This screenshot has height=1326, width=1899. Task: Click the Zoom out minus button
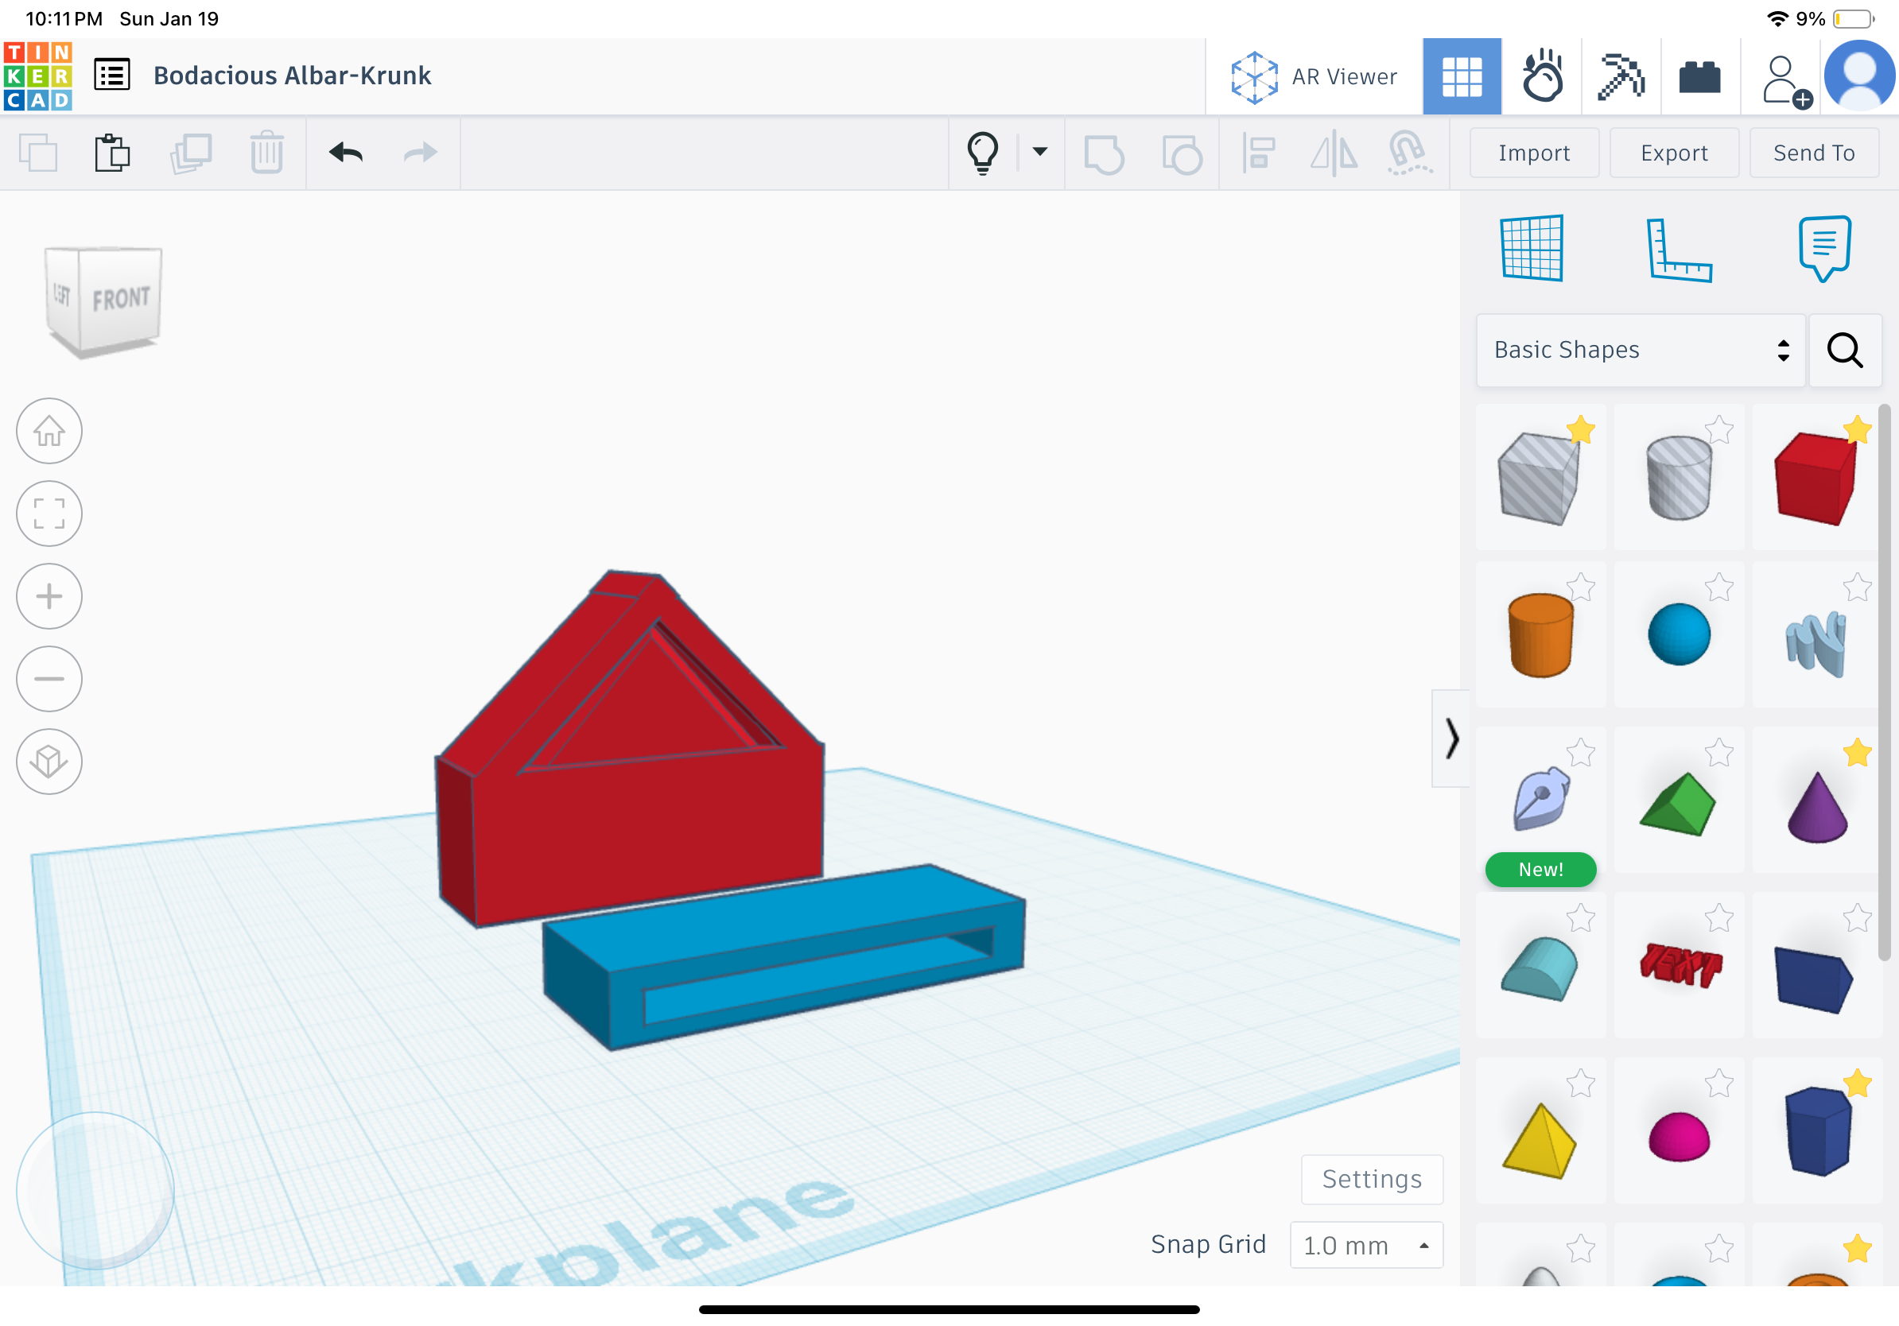pos(49,679)
